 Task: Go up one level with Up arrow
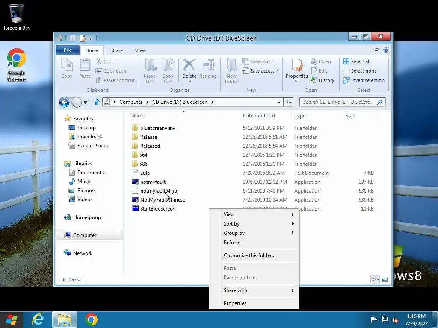point(97,102)
